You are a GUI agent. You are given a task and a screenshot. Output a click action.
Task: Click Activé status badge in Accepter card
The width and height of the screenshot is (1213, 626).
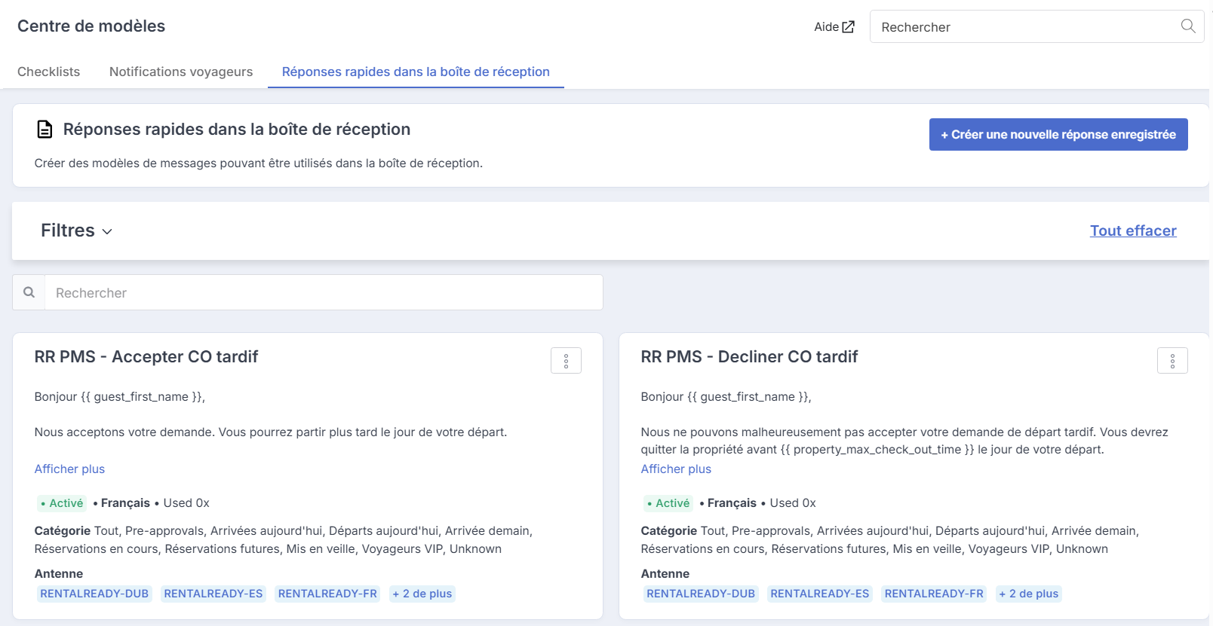click(62, 503)
